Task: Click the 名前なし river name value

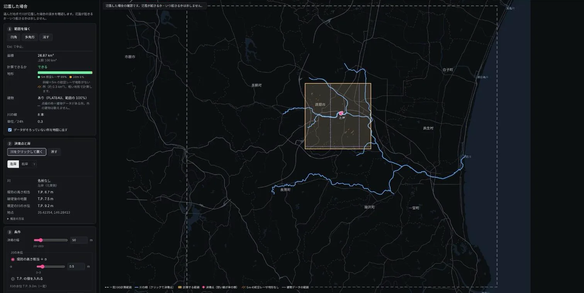Action: [43, 180]
